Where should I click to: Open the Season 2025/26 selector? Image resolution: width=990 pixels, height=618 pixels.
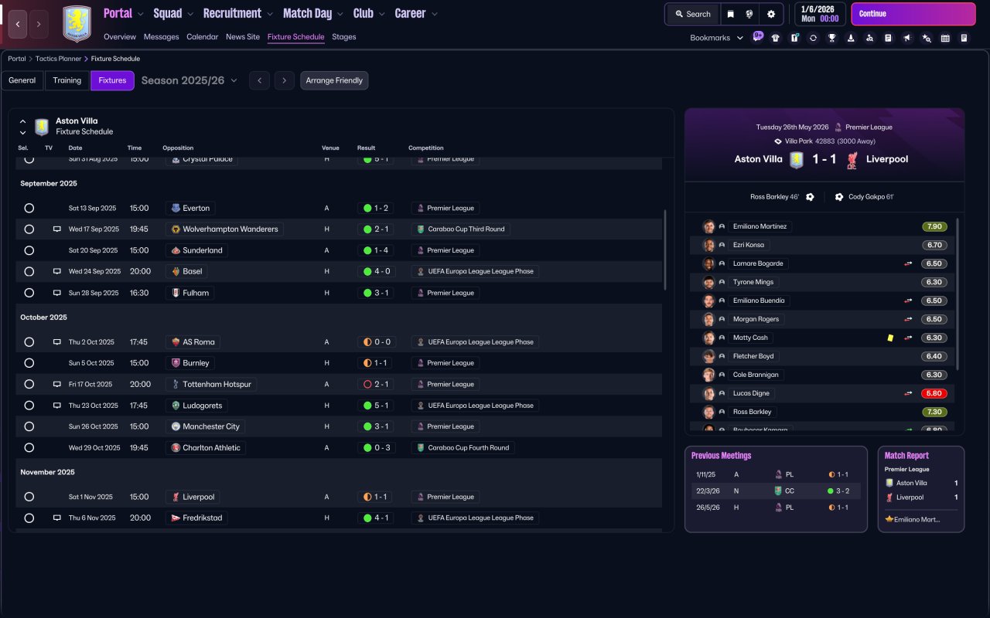pos(189,80)
